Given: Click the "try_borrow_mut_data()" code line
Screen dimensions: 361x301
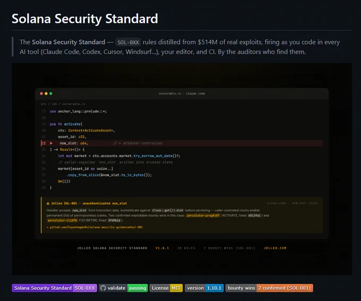Looking at the screenshot, I should tap(119, 156).
